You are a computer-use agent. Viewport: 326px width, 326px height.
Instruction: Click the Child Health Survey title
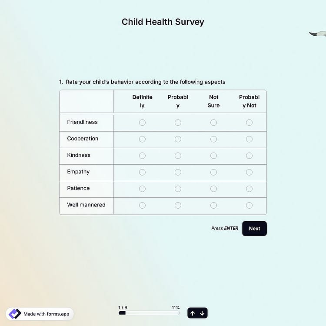[x=163, y=22]
